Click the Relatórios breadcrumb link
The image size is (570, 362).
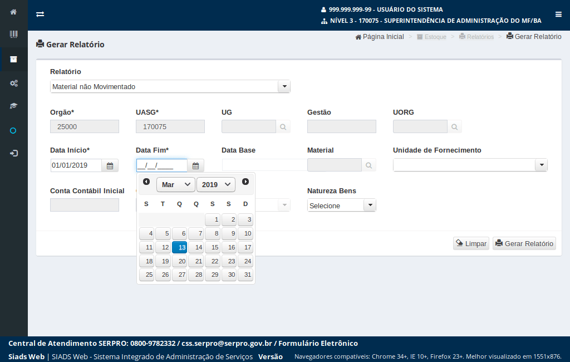pyautogui.click(x=476, y=37)
